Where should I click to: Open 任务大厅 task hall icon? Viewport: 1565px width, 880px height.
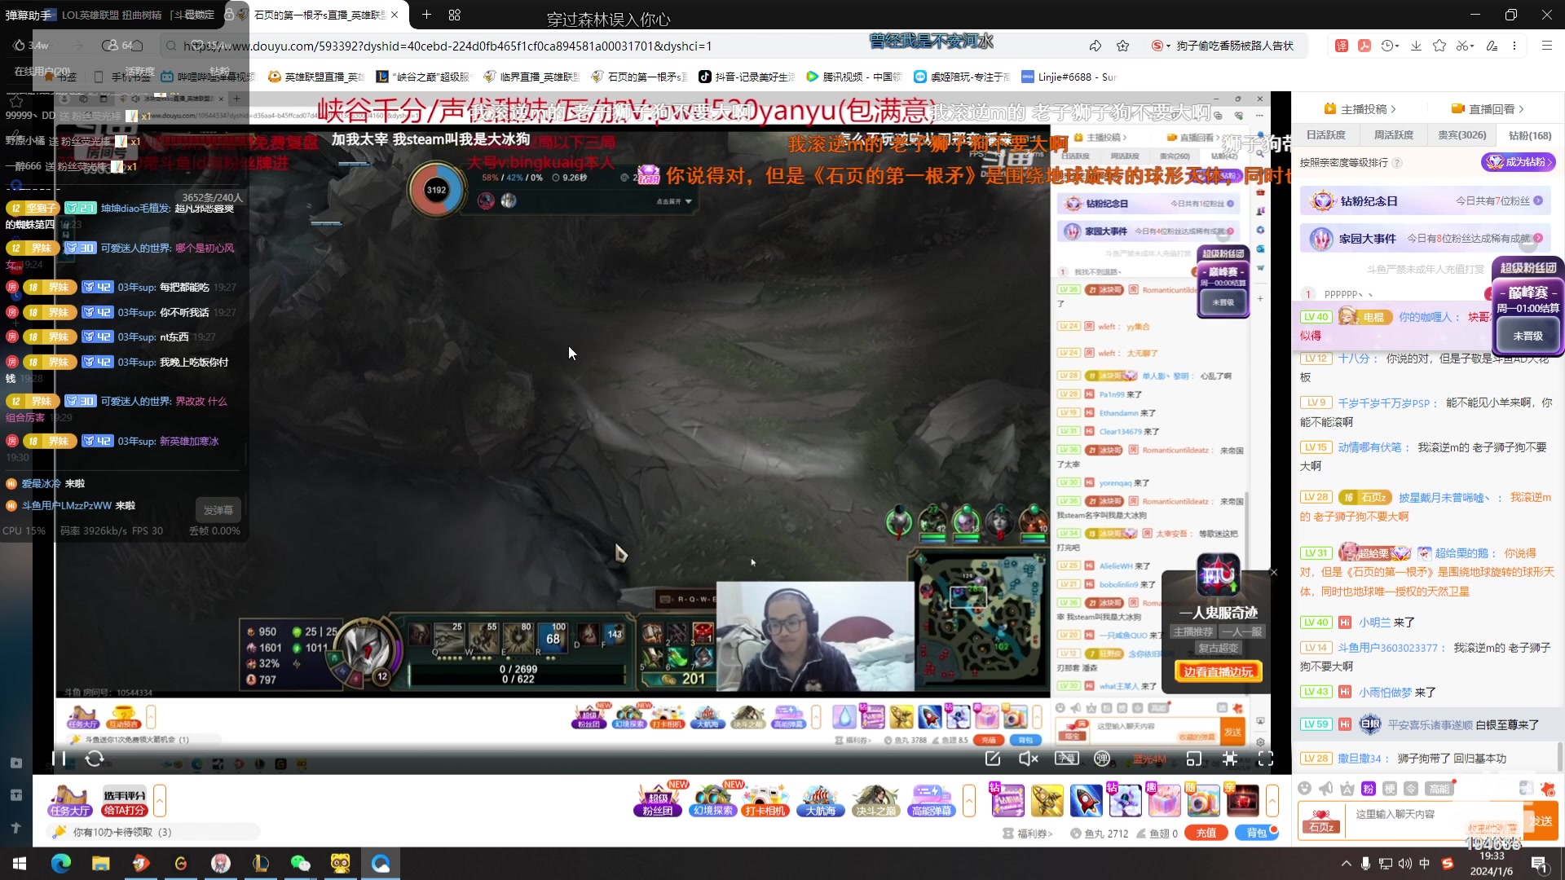69,800
